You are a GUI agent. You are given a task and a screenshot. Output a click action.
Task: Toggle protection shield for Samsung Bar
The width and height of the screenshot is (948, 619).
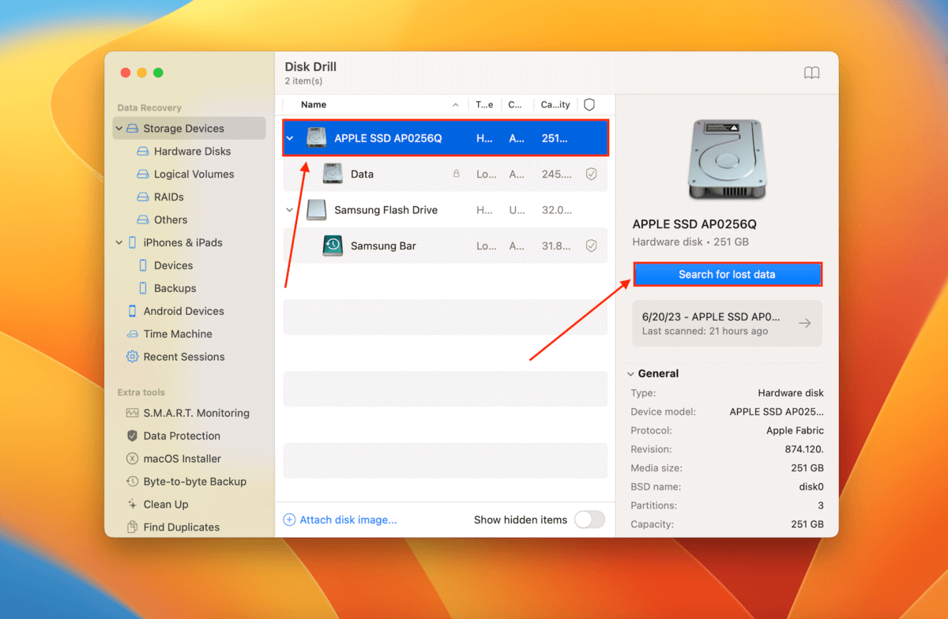[591, 246]
